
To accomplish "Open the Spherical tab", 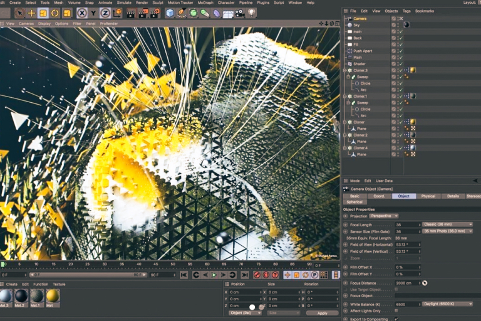I will click(x=354, y=202).
